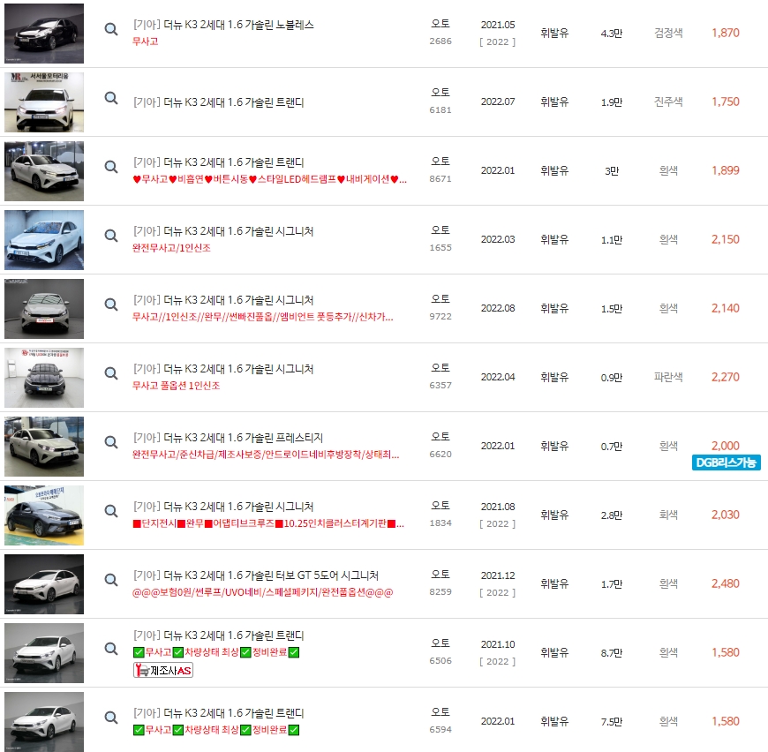Click @@@보험0원/썬루프 description text
Viewport: 768px width, 752px height.
262,592
